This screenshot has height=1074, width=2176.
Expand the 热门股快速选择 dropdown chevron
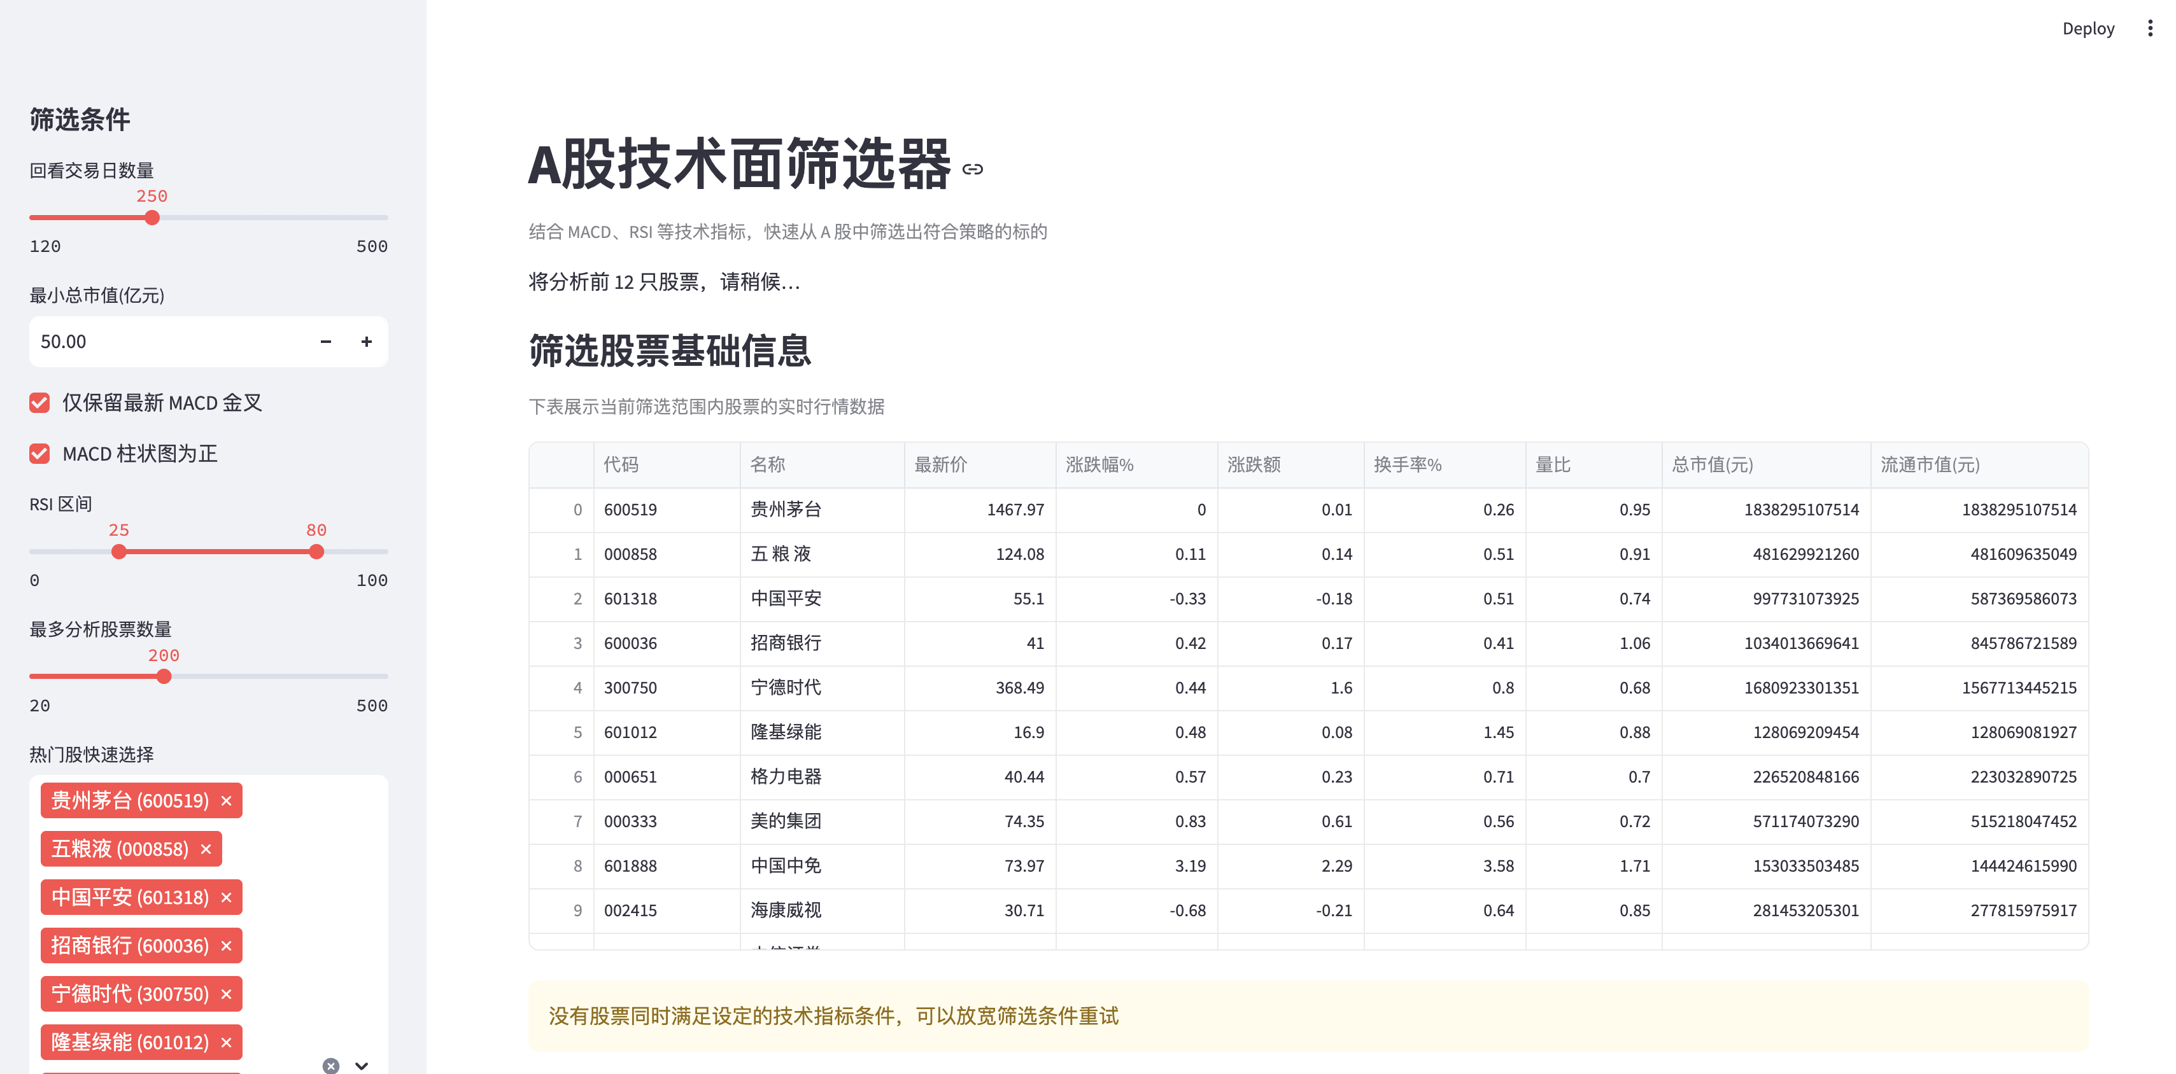click(x=362, y=1066)
